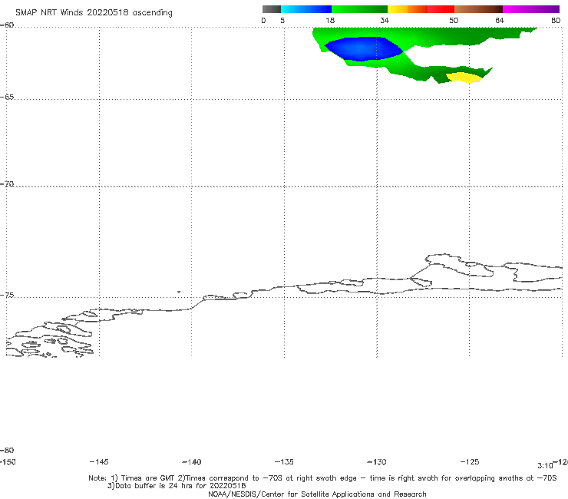Click the brown segment of the color bar
The height and width of the screenshot is (499, 568).
478,9
